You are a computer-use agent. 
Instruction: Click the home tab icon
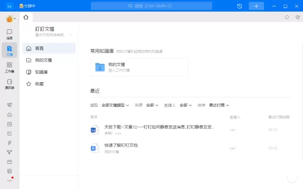pos(26,17)
